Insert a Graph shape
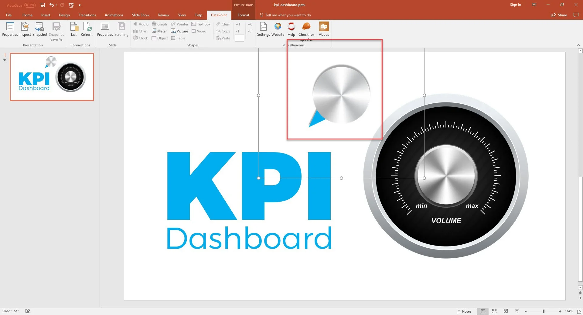Screen dimensions: 583x315 coord(159,24)
